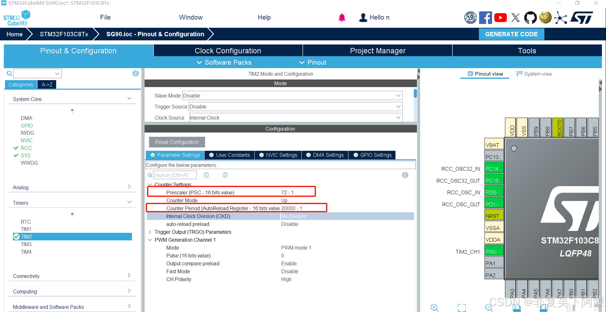This screenshot has height=312, width=606.
Task: Switch to NVIC Settings tab
Action: [x=278, y=155]
